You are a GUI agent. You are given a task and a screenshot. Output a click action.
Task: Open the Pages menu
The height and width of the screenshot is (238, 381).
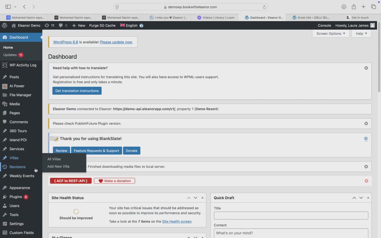coord(21,113)
